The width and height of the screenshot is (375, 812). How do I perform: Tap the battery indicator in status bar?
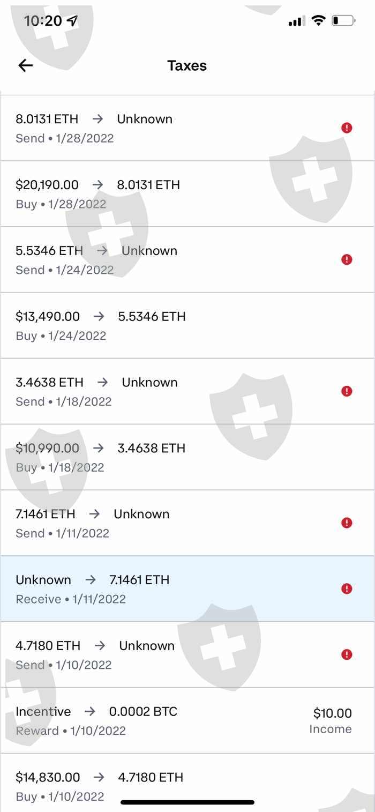(343, 21)
